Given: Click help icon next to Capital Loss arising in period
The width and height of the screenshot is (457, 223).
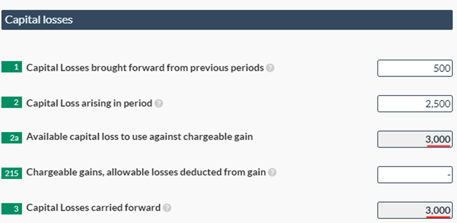Looking at the screenshot, I should 159,103.
